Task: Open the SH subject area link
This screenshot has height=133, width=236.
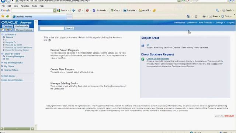Action: 148,45
